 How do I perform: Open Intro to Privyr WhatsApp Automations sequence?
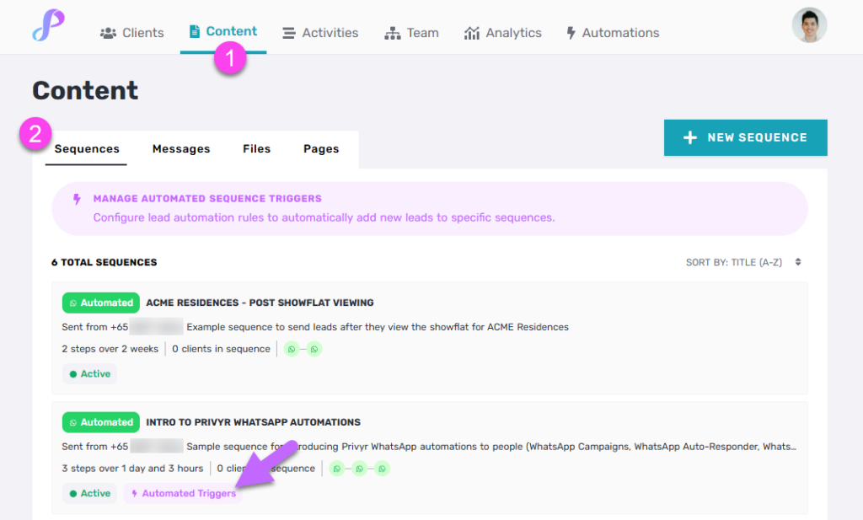click(x=253, y=422)
